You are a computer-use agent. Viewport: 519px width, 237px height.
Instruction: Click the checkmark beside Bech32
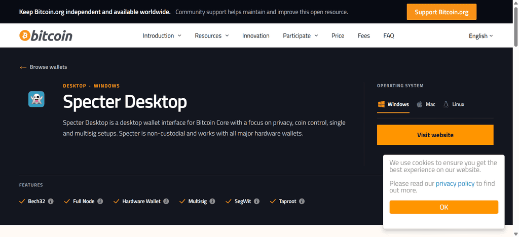tap(22, 202)
